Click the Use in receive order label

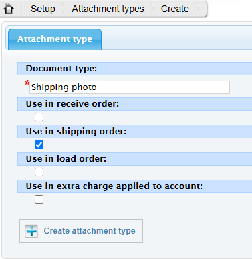(72, 104)
